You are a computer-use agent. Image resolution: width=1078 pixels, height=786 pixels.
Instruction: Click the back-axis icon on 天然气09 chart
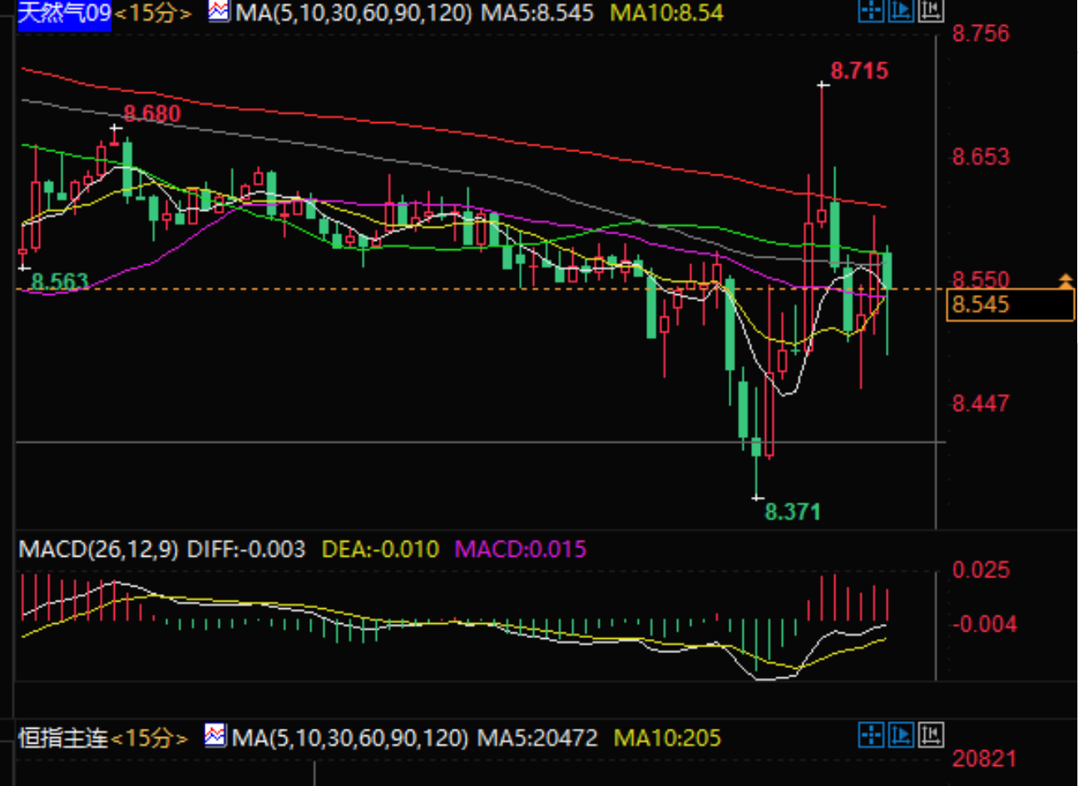pyautogui.click(x=931, y=11)
